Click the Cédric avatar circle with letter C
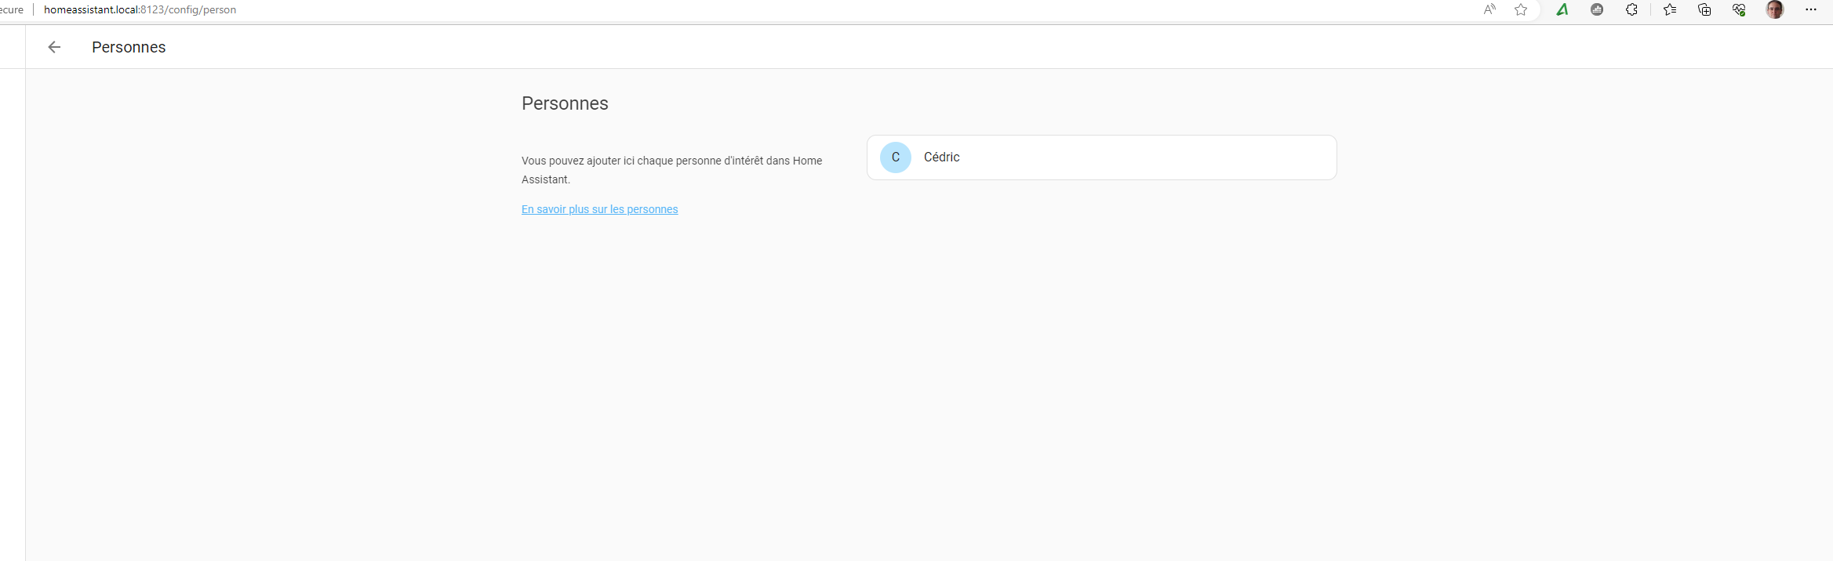Image resolution: width=1833 pixels, height=561 pixels. tap(895, 157)
